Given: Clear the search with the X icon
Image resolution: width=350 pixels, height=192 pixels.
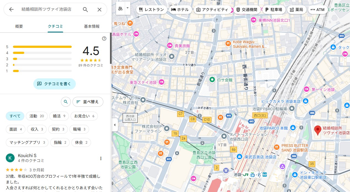Looking at the screenshot, I should click(x=99, y=9).
